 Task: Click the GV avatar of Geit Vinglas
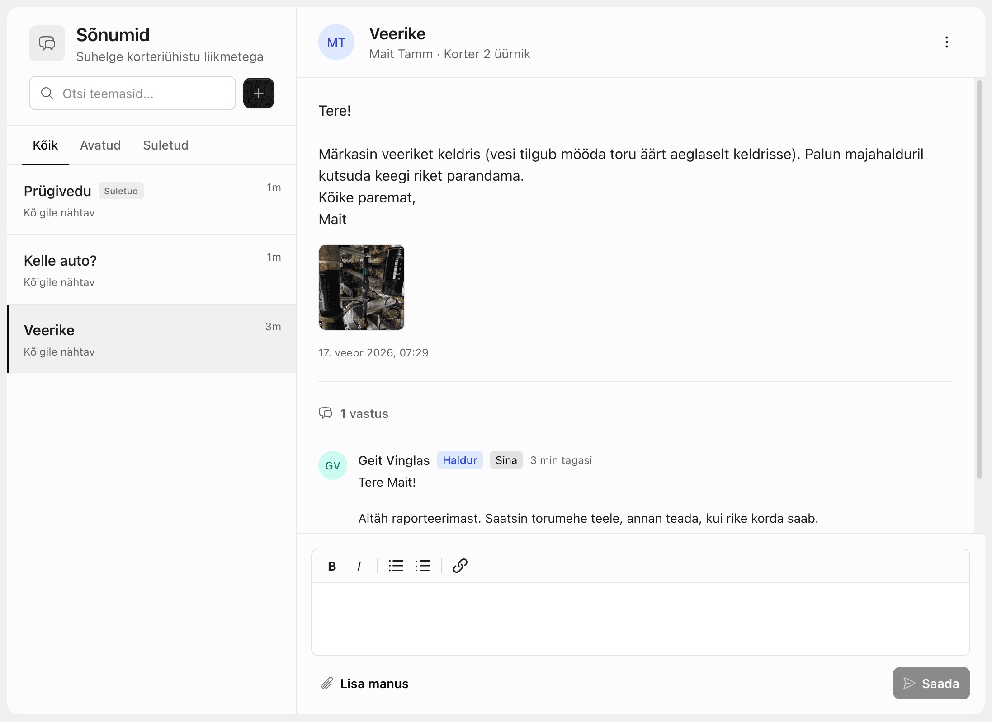tap(332, 465)
